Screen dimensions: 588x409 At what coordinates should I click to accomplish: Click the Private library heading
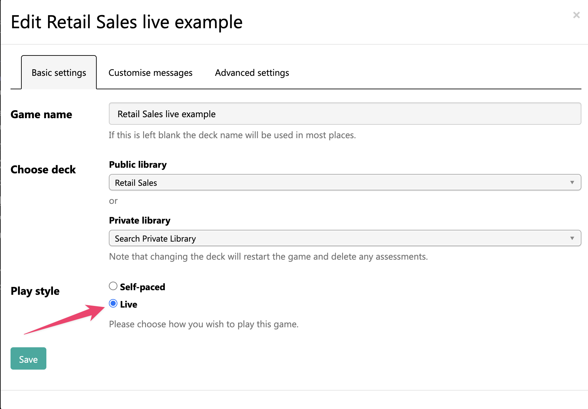tap(140, 220)
